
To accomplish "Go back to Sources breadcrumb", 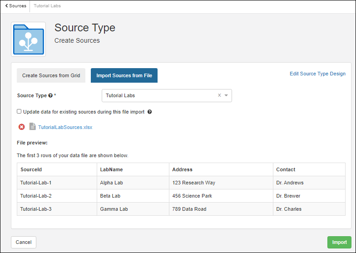I will [x=16, y=6].
